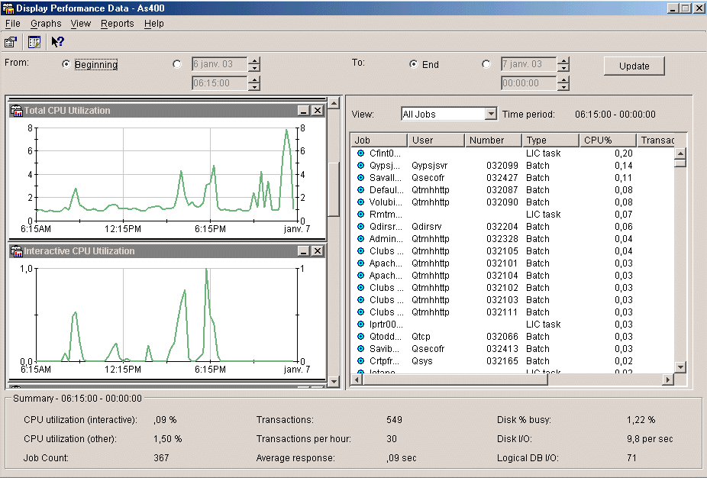
Task: Close the Total CPU Utilization graph
Action: 318,111
